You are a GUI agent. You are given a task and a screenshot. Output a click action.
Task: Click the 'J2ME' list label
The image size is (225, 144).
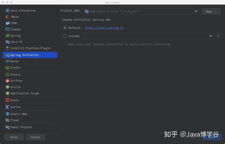pos(14,23)
